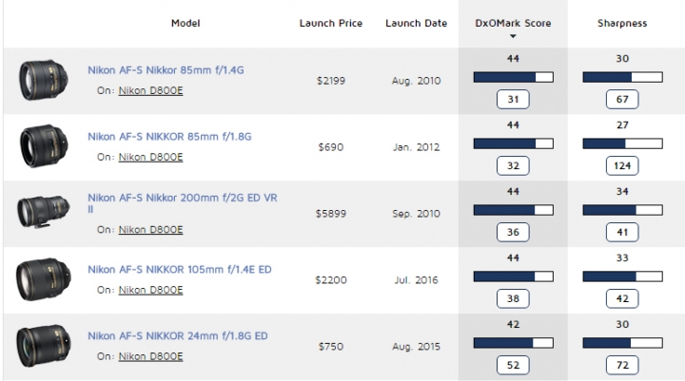Click the DxOMark score bar for 85mm f/1.4G
The width and height of the screenshot is (685, 381).
point(513,76)
